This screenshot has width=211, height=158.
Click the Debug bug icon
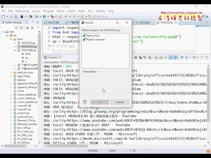(x=37, y=16)
